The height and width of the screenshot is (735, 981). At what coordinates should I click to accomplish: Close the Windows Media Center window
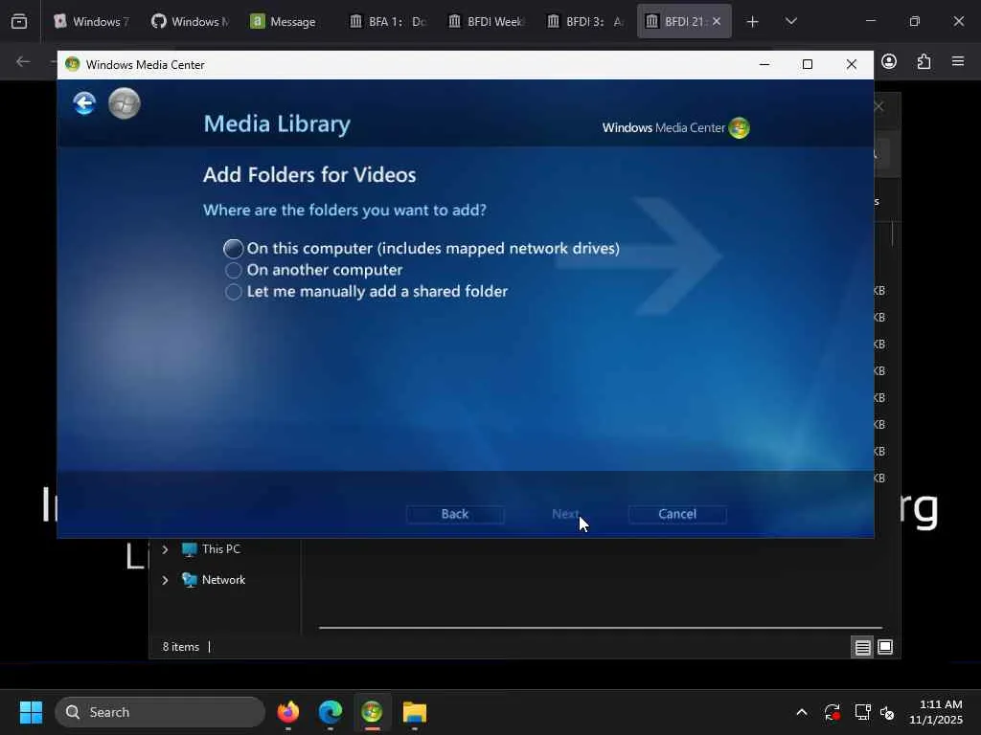coord(851,64)
